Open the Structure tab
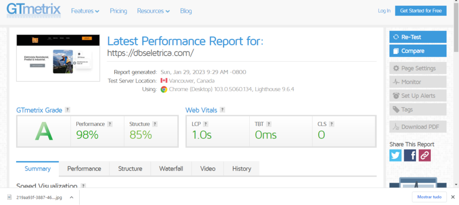 [x=130, y=169]
